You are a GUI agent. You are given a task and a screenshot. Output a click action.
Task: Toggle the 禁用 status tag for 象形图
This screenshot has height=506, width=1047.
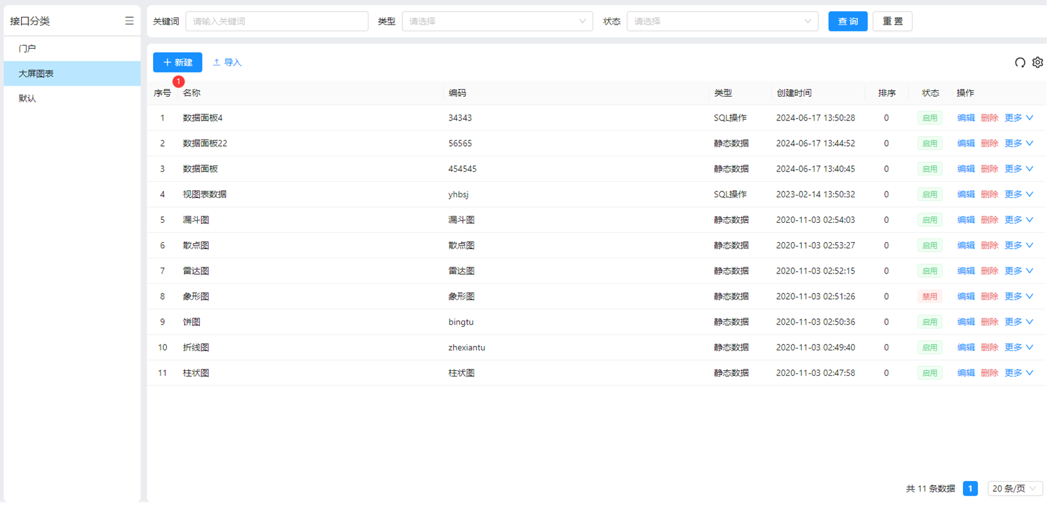[x=929, y=297]
